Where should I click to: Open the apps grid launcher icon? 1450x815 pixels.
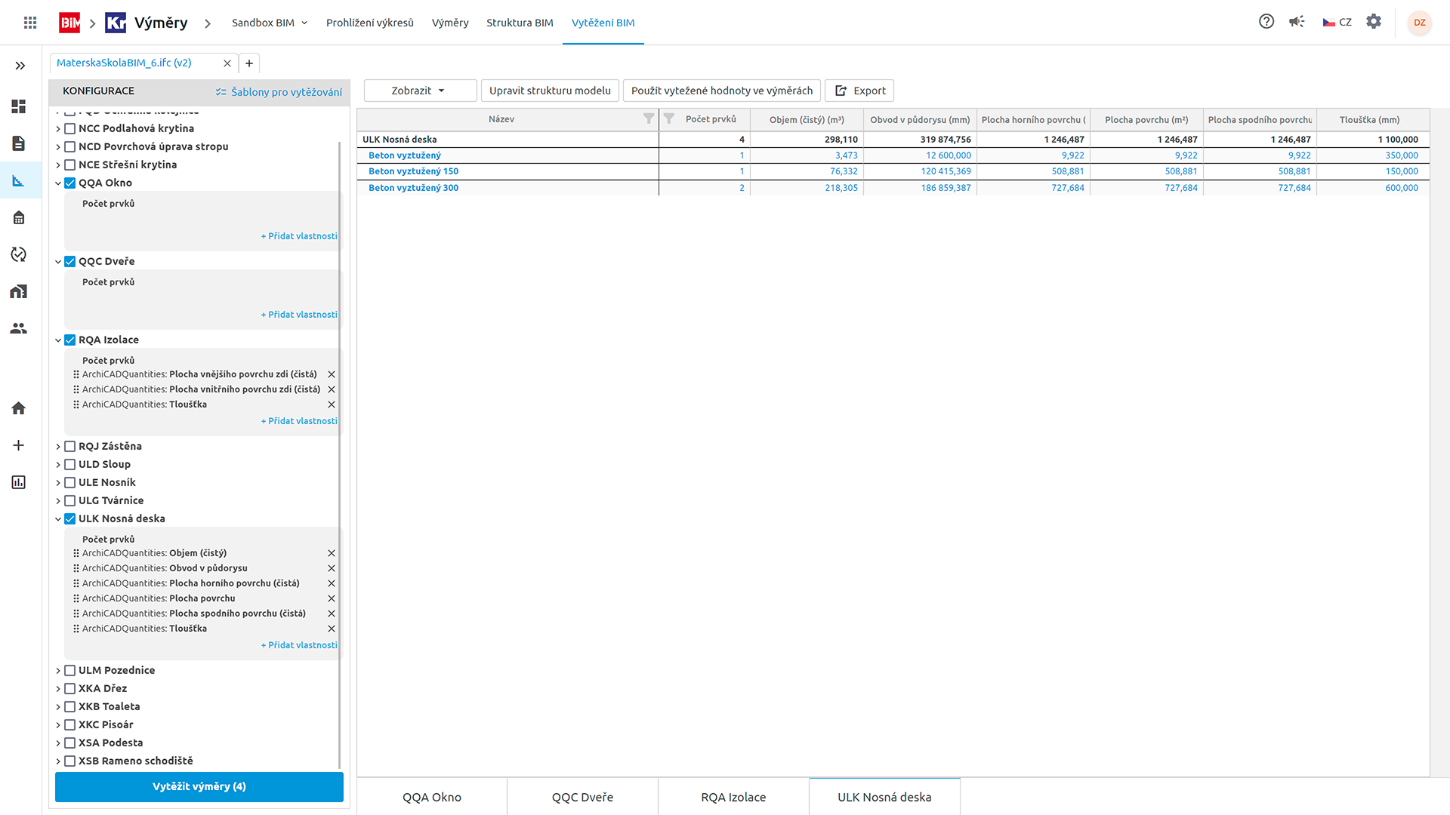[30, 23]
